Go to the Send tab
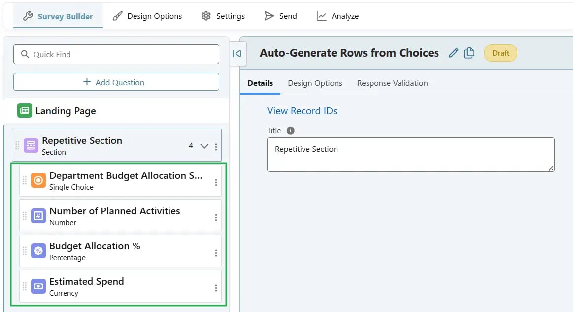573x312 pixels. [281, 16]
